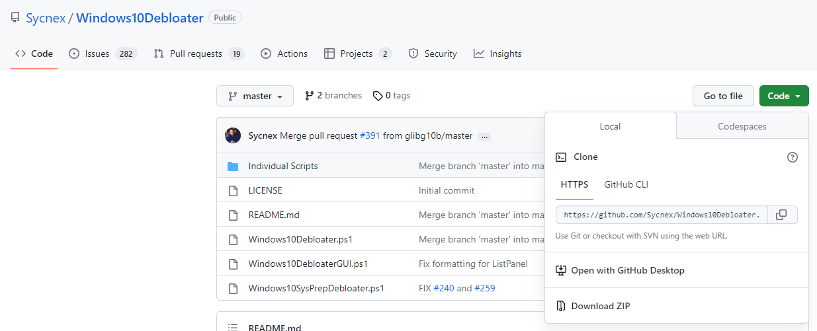Click the file icon beside Windows10DebloaterGUI.ps1
817x331 pixels.
(x=233, y=264)
